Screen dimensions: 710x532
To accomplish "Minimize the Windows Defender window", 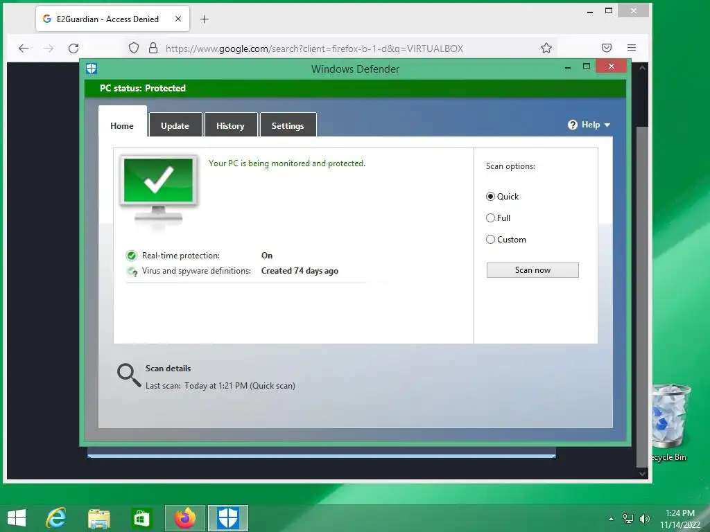I will [x=568, y=67].
